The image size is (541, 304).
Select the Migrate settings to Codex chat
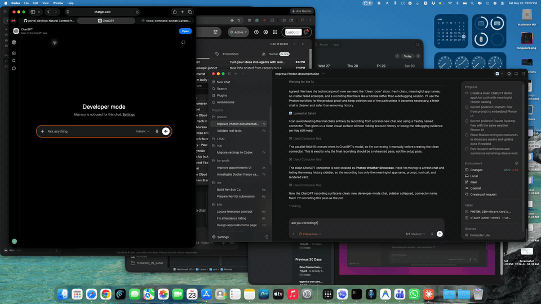coord(239,153)
